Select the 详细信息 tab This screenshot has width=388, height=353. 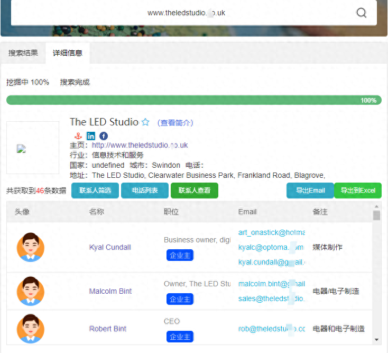67,53
